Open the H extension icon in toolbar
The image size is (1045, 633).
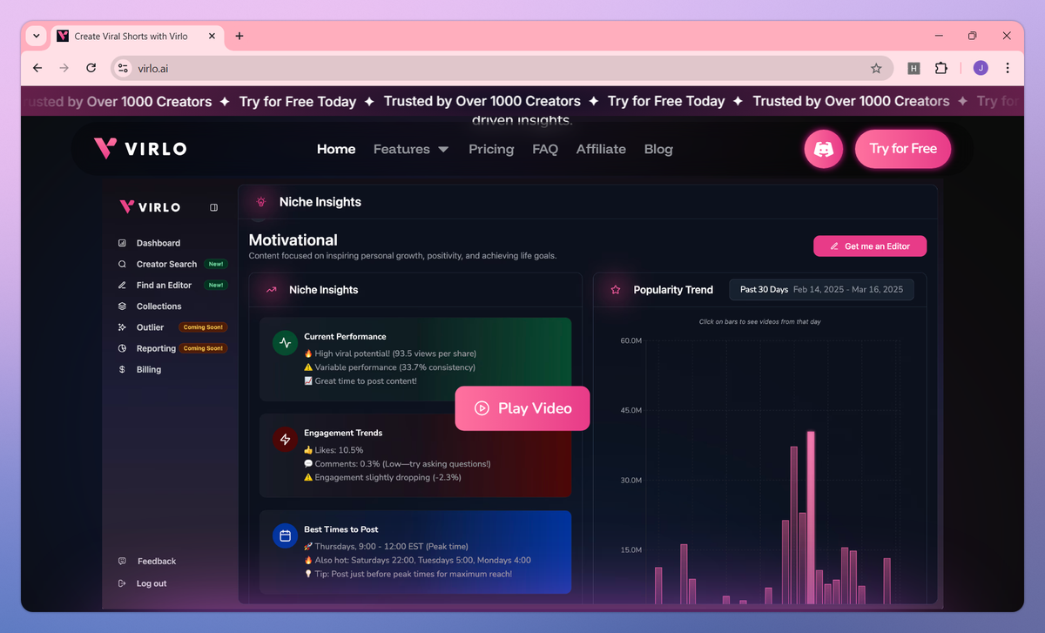click(914, 68)
